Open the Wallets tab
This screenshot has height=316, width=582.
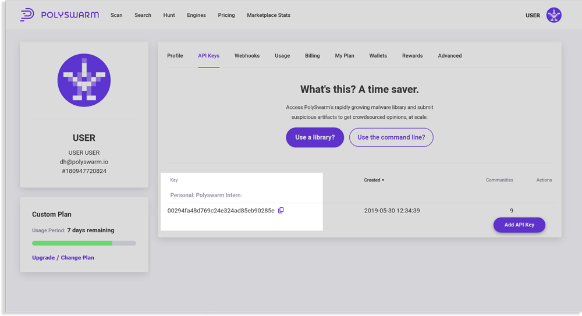point(378,56)
